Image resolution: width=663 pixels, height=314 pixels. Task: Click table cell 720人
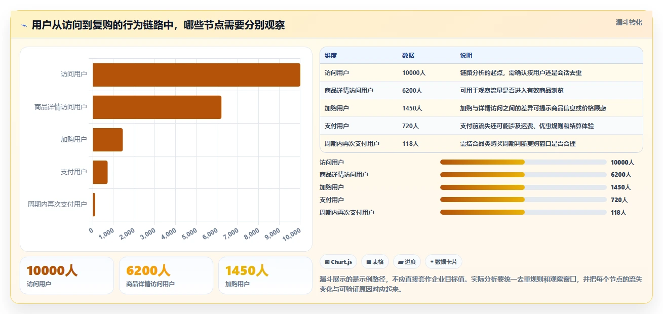(x=410, y=126)
